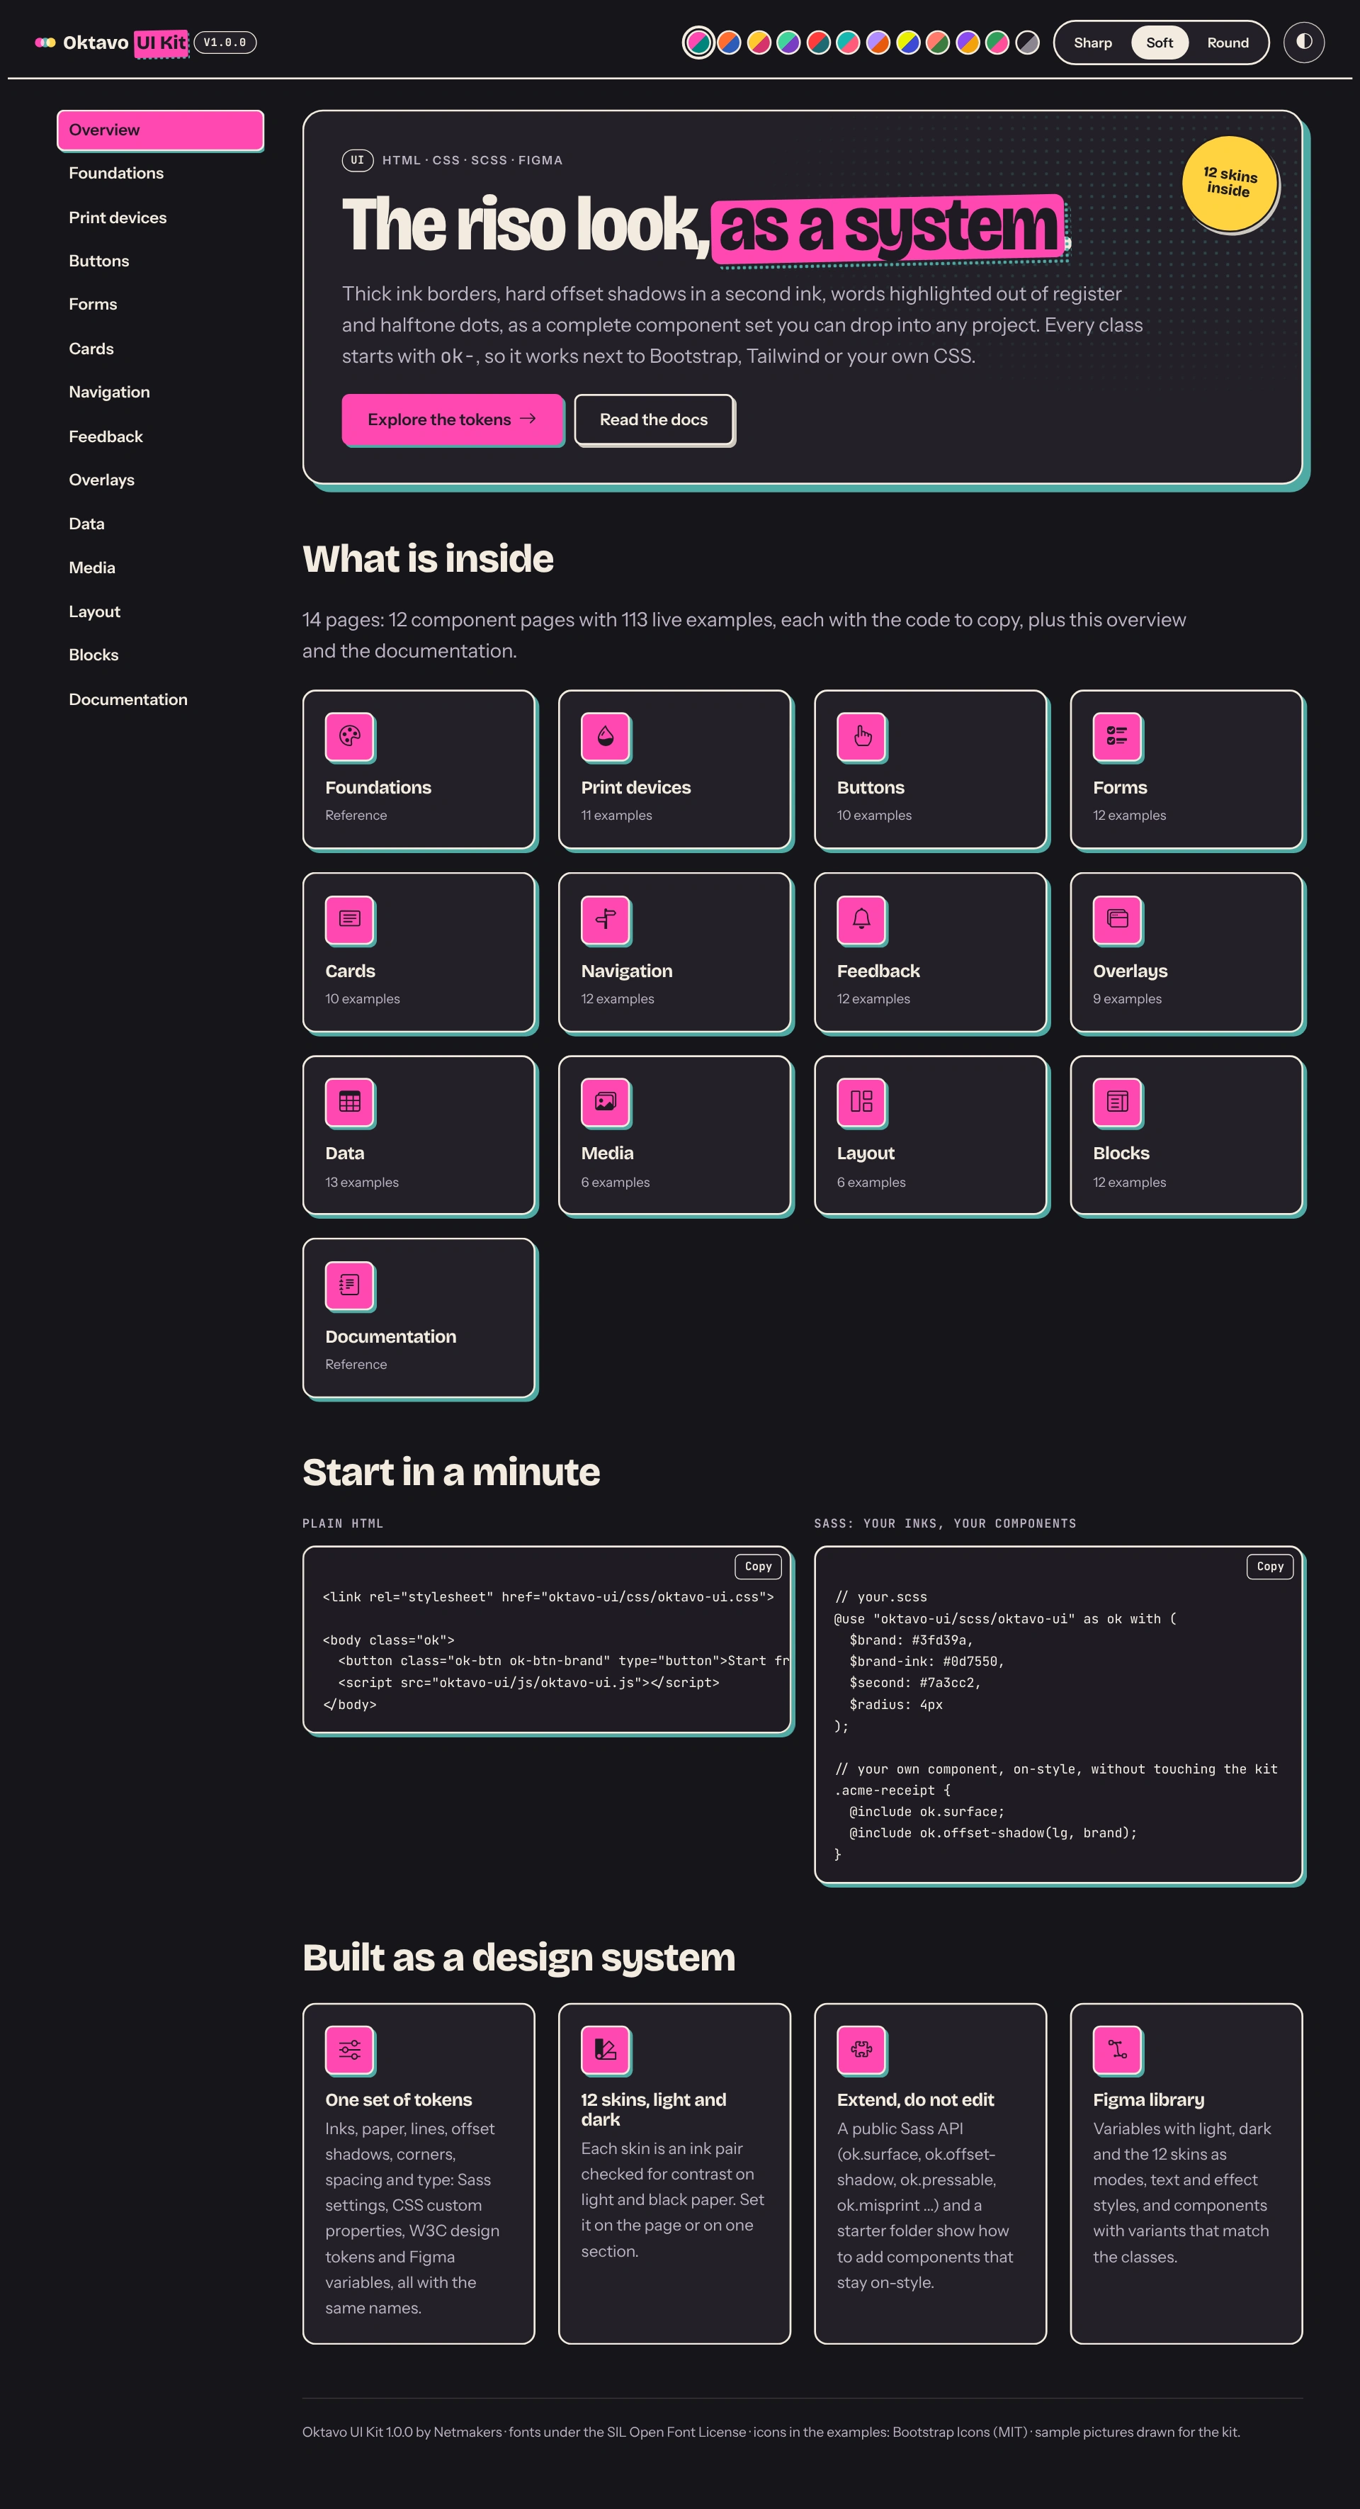Select the Round corner style
Image resolution: width=1360 pixels, height=2509 pixels.
pyautogui.click(x=1228, y=43)
